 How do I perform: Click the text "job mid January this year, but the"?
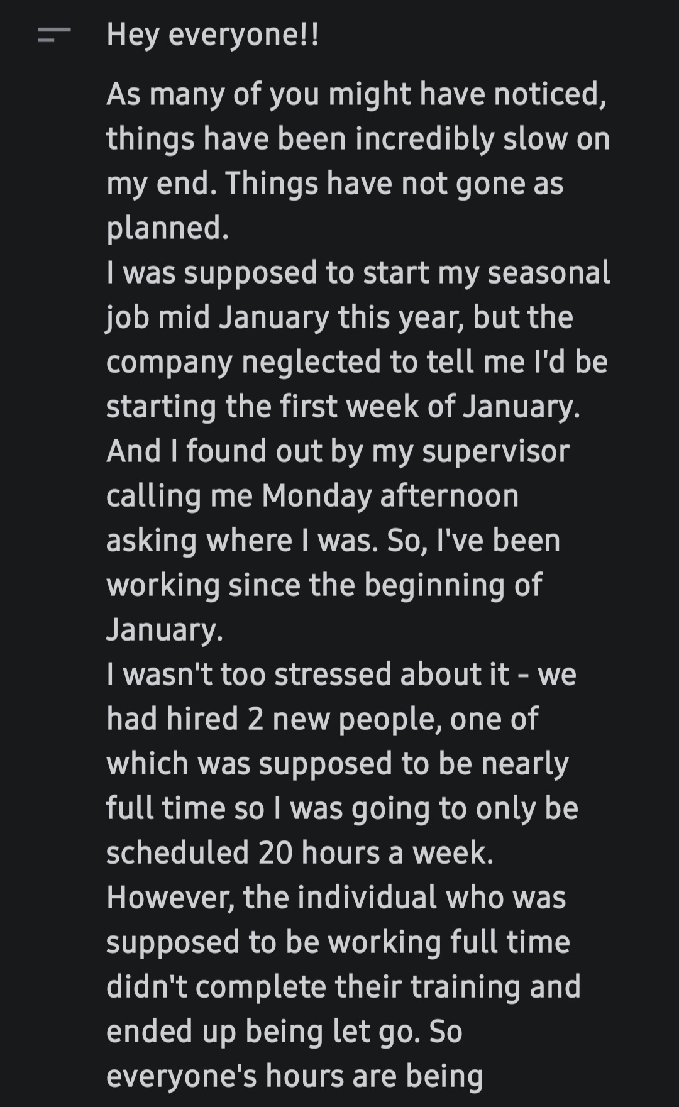click(339, 317)
